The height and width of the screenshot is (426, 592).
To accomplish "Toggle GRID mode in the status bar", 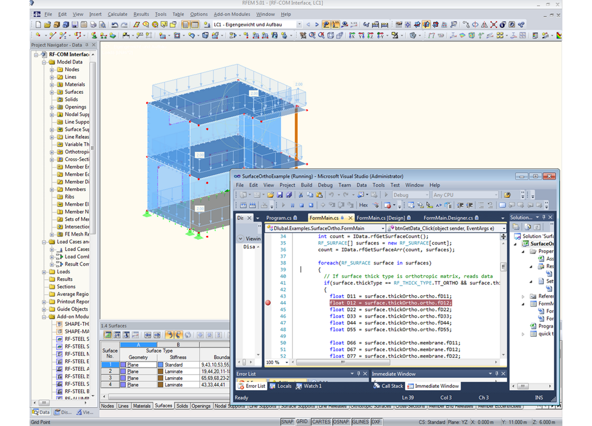I will tap(303, 422).
